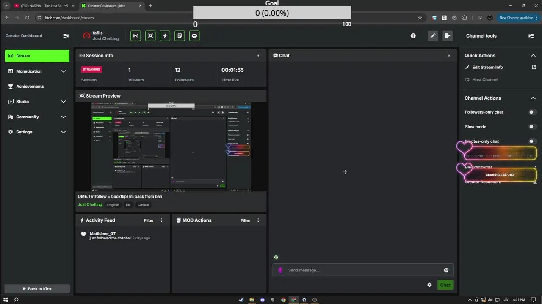Open the stream notes icon in the toolbar
The image size is (542, 304).
tap(180, 35)
